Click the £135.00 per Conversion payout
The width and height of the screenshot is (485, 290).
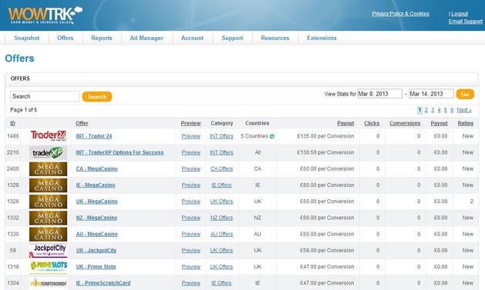pos(325,136)
